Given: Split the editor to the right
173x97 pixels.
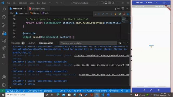Looking at the screenshot, I should click(123, 8).
